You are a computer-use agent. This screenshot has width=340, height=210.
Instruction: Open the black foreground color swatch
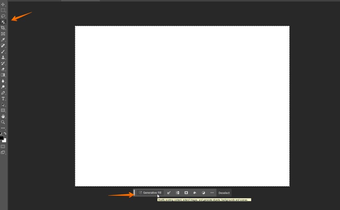[x=2, y=138]
